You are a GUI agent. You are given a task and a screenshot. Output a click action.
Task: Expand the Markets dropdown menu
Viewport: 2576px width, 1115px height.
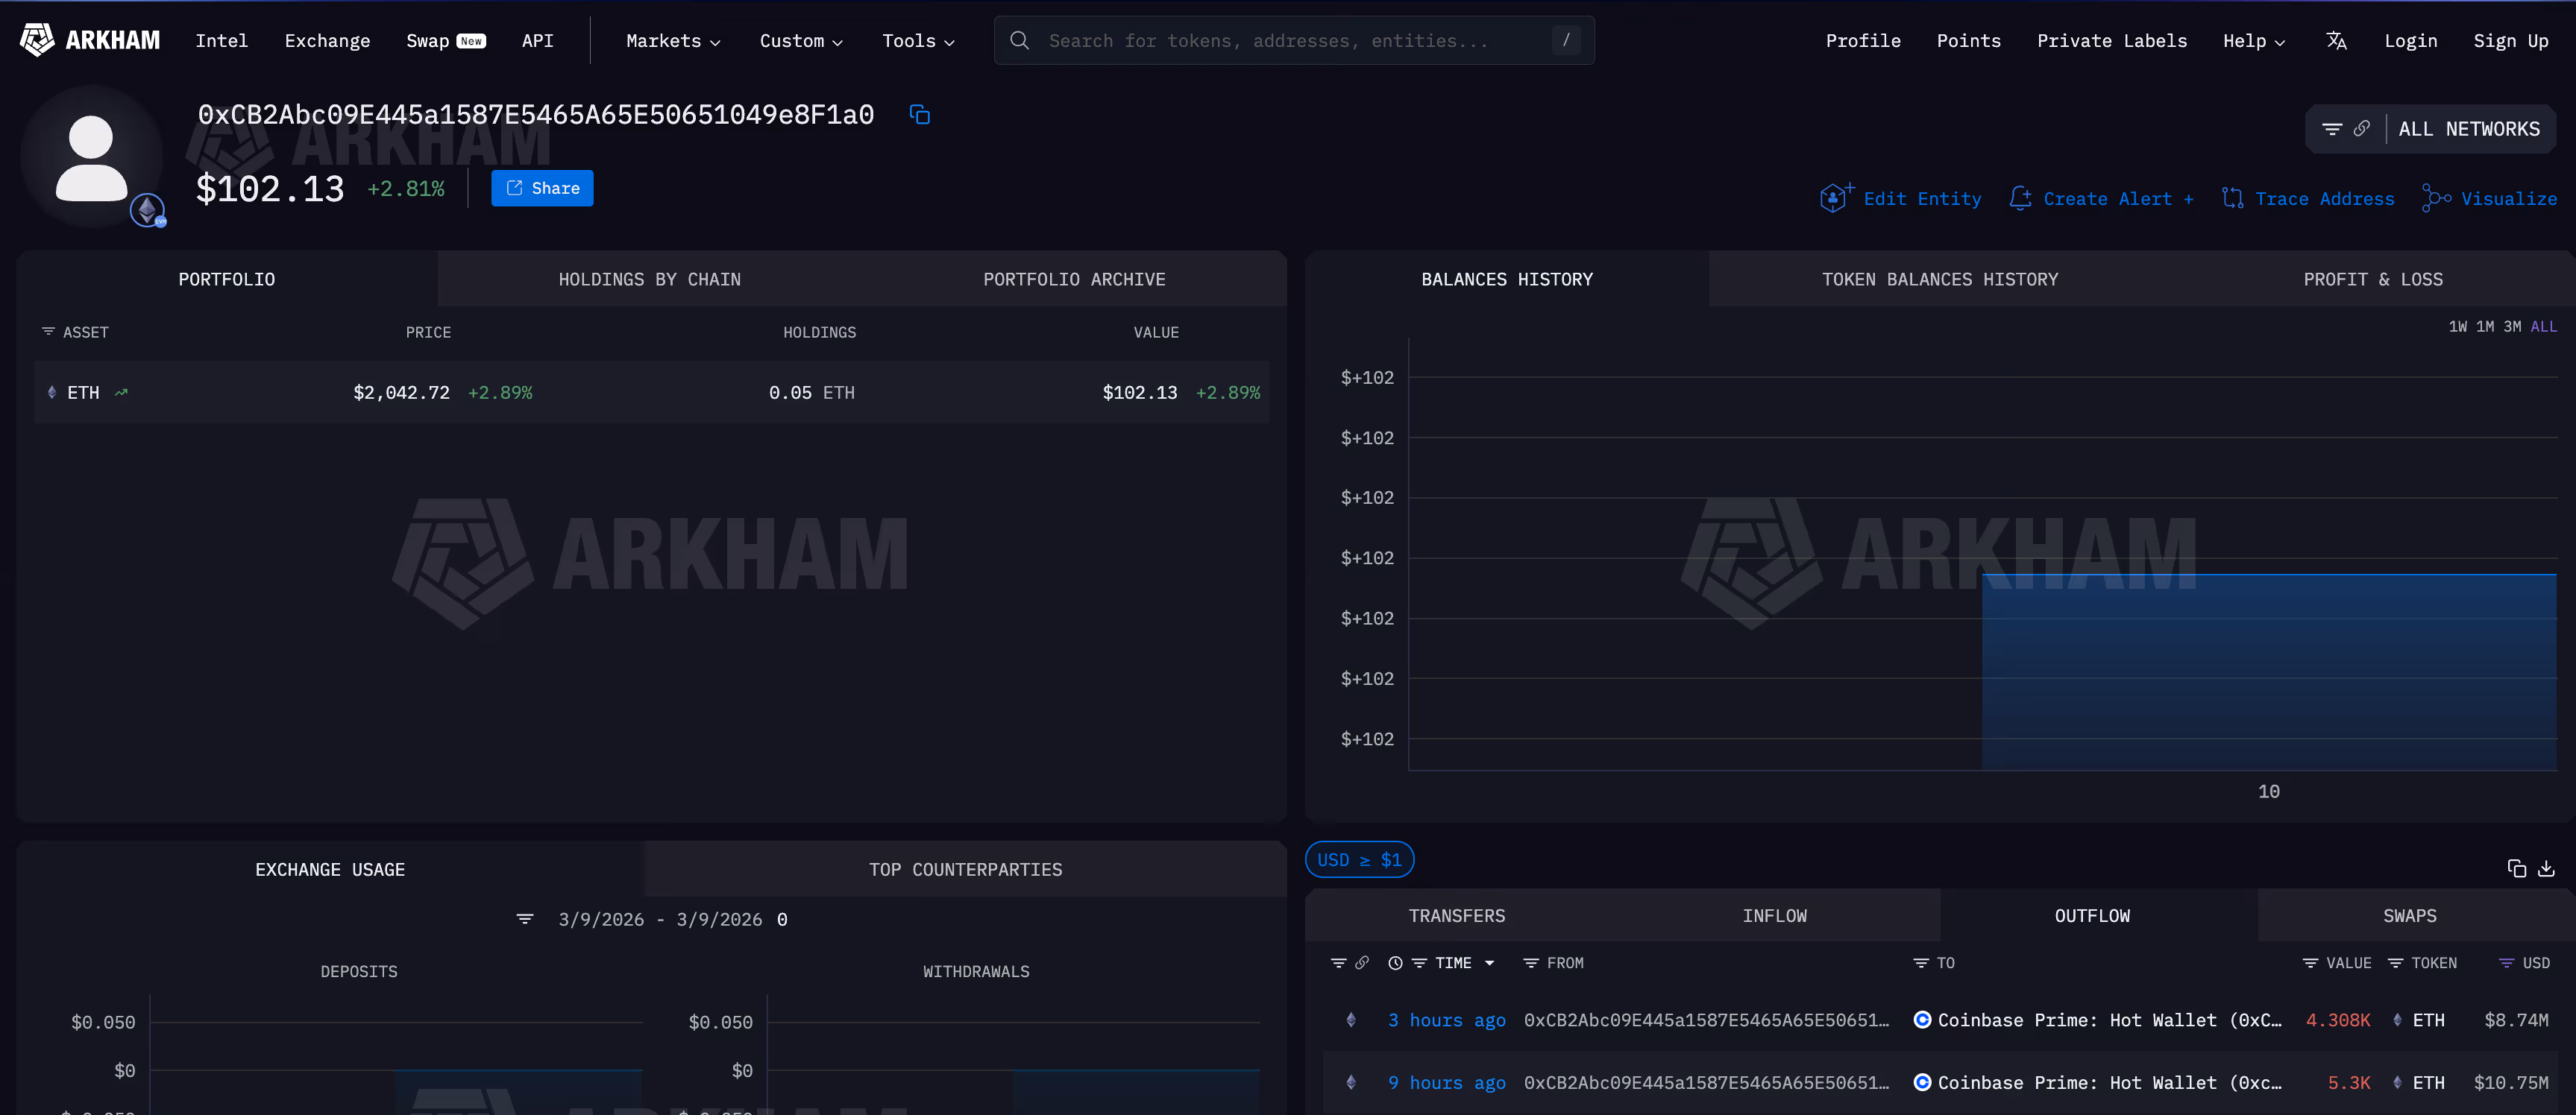[x=672, y=41]
